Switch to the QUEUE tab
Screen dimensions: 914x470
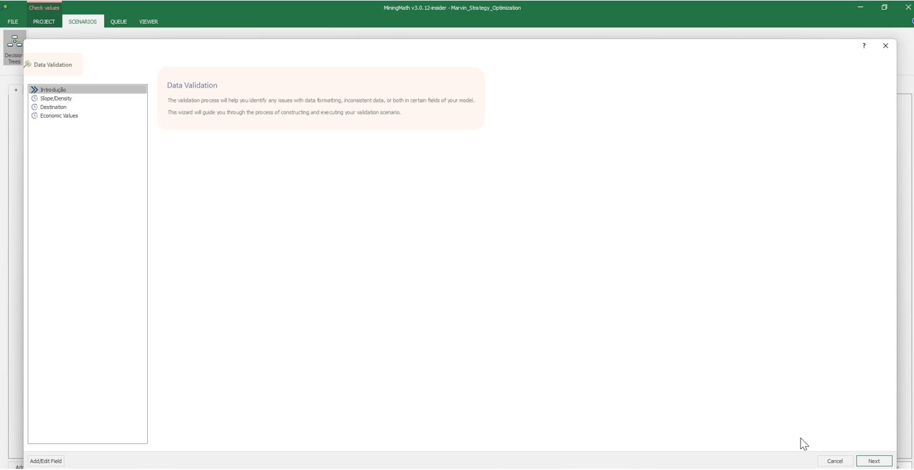pos(118,21)
